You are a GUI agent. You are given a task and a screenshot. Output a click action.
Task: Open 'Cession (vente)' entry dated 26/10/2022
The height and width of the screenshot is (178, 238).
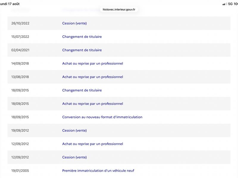pyautogui.click(x=74, y=23)
